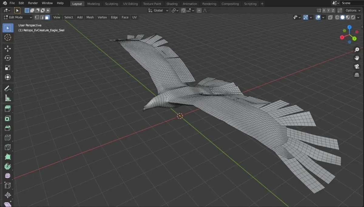
Task: Toggle X-ray view
Action: 330,17
